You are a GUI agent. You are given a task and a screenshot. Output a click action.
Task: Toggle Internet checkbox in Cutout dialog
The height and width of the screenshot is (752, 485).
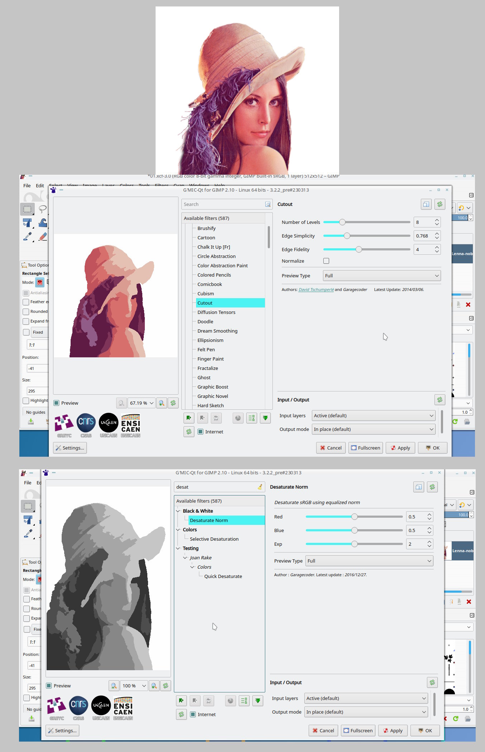point(200,432)
